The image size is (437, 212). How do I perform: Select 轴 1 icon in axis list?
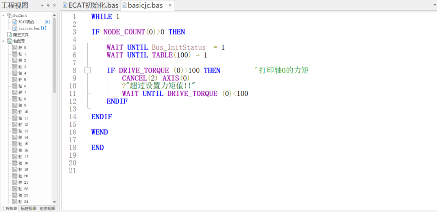[x=15, y=54]
